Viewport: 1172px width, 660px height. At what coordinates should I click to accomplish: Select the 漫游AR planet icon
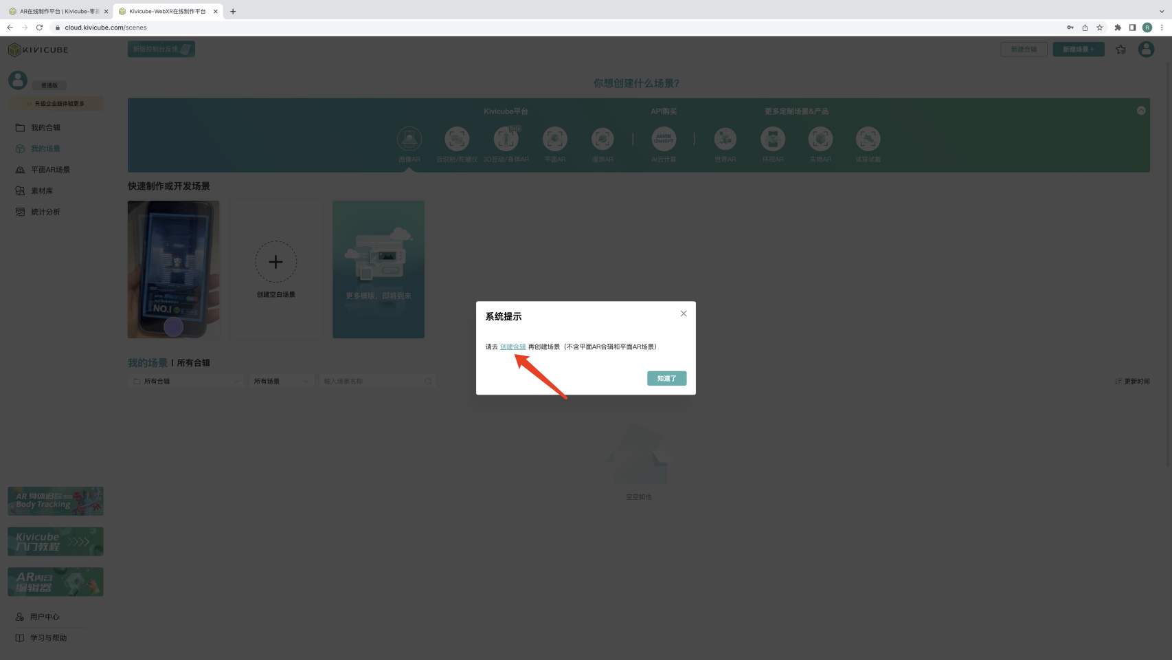(602, 139)
